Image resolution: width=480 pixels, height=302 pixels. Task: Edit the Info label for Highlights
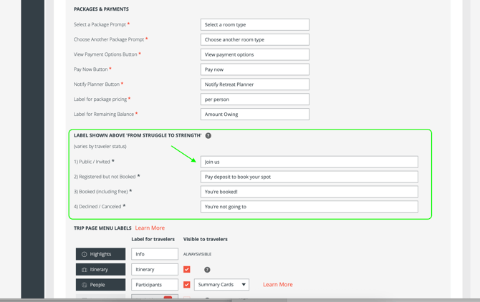155,254
